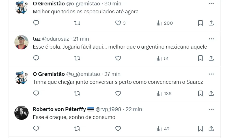Viewport: 226px width, 138px height.
Task: Open more options on Roberto von Péterffy's tweet
Action: 211,109
